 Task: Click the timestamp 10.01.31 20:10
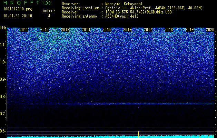pos(18,16)
